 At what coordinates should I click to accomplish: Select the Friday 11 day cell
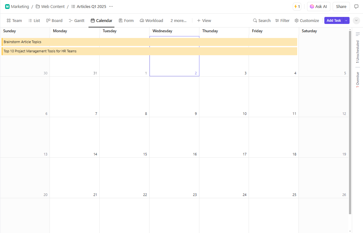[274, 97]
